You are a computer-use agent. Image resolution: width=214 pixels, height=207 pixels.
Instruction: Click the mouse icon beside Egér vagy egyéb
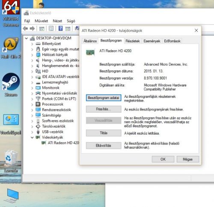(38, 49)
